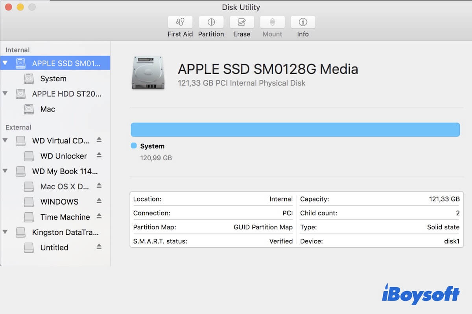472x314 pixels.
Task: Select the System volume in sidebar
Action: (53, 78)
